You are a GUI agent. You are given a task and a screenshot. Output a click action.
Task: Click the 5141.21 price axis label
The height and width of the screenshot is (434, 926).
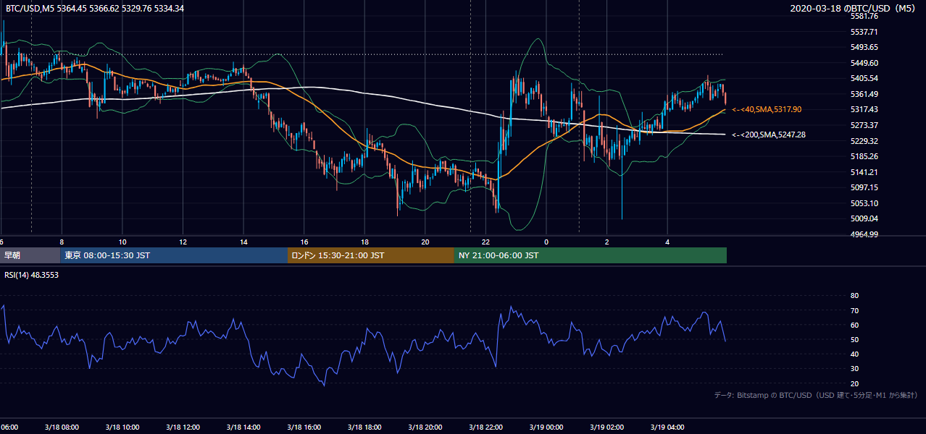coord(864,172)
